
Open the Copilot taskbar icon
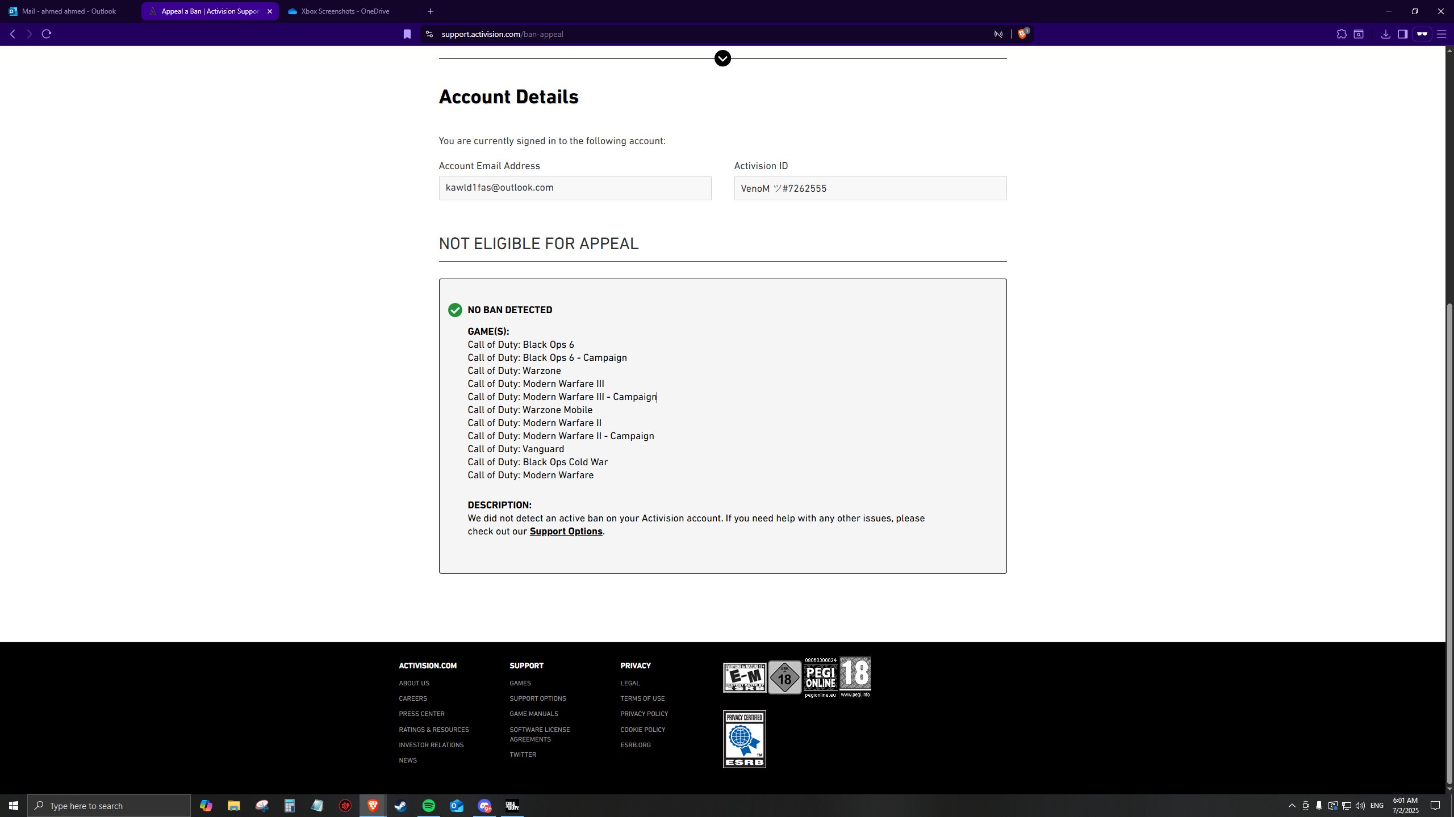click(x=206, y=806)
